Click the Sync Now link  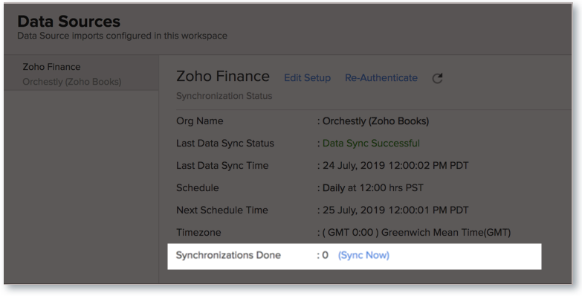pyautogui.click(x=363, y=255)
